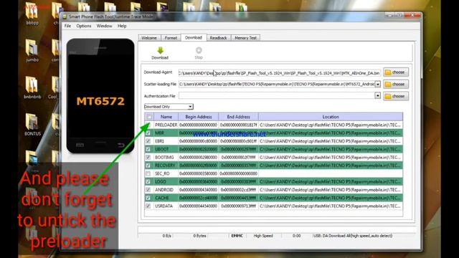
Task: Select the Download tab
Action: pos(194,37)
